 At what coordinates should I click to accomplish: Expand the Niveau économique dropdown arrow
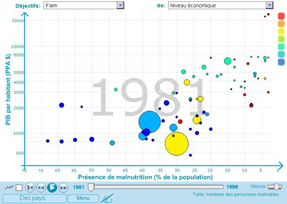[269, 5]
